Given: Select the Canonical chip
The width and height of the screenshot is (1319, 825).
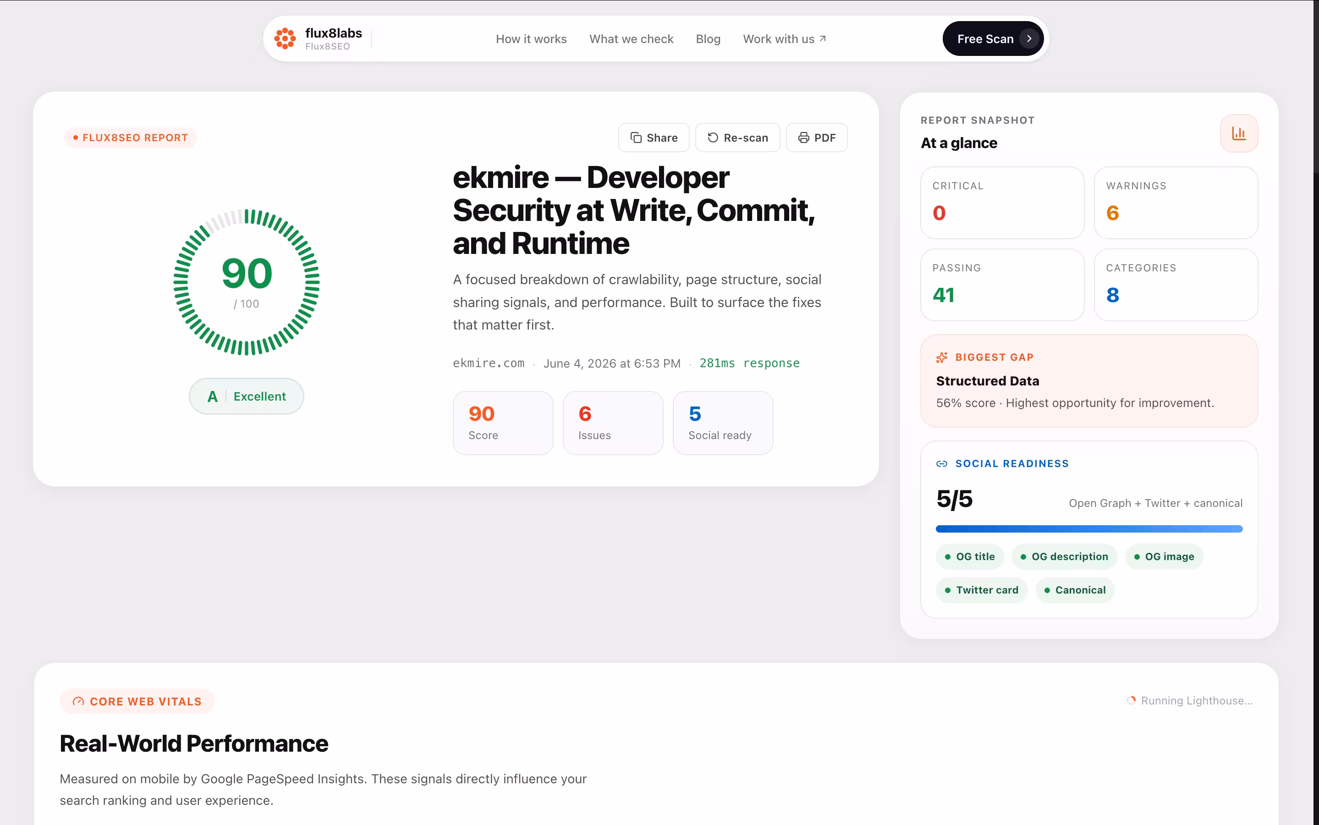Looking at the screenshot, I should point(1074,590).
